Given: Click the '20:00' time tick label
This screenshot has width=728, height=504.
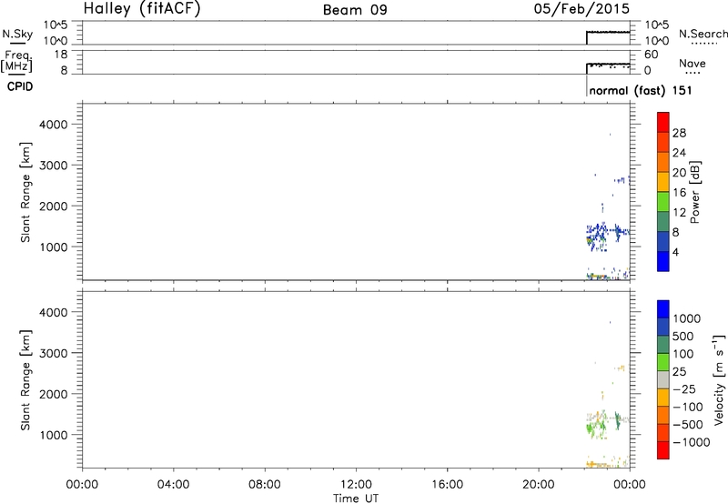Looking at the screenshot, I should (x=539, y=484).
